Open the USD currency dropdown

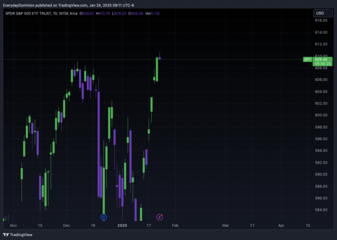(x=323, y=13)
